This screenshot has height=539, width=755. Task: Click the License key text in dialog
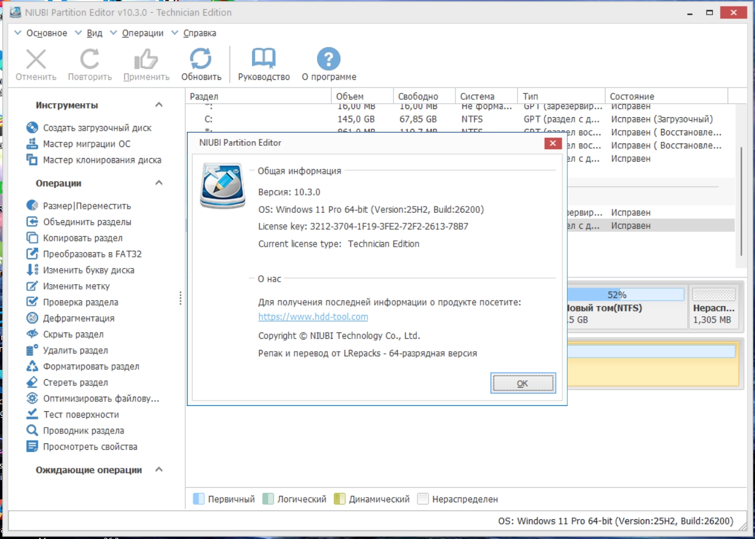363,226
